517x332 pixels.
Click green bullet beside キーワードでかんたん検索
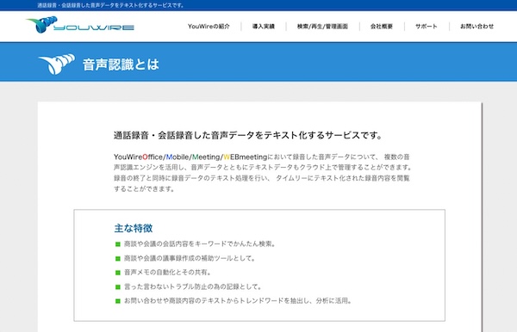(118, 244)
